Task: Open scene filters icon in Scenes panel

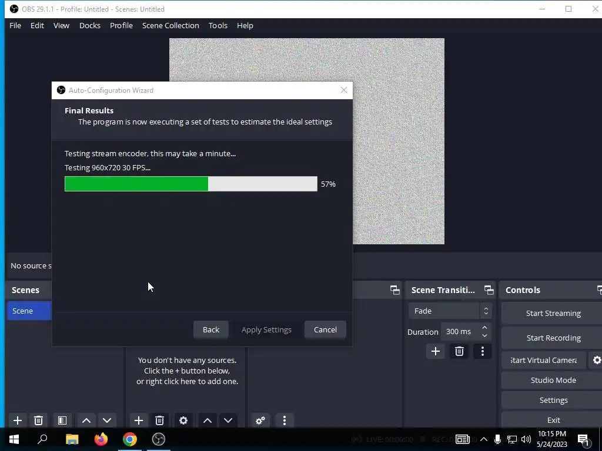Action: click(62, 420)
